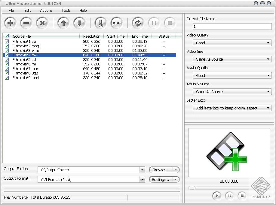276x205 pixels.
Task: Open the Actions menu
Action: (x=46, y=11)
